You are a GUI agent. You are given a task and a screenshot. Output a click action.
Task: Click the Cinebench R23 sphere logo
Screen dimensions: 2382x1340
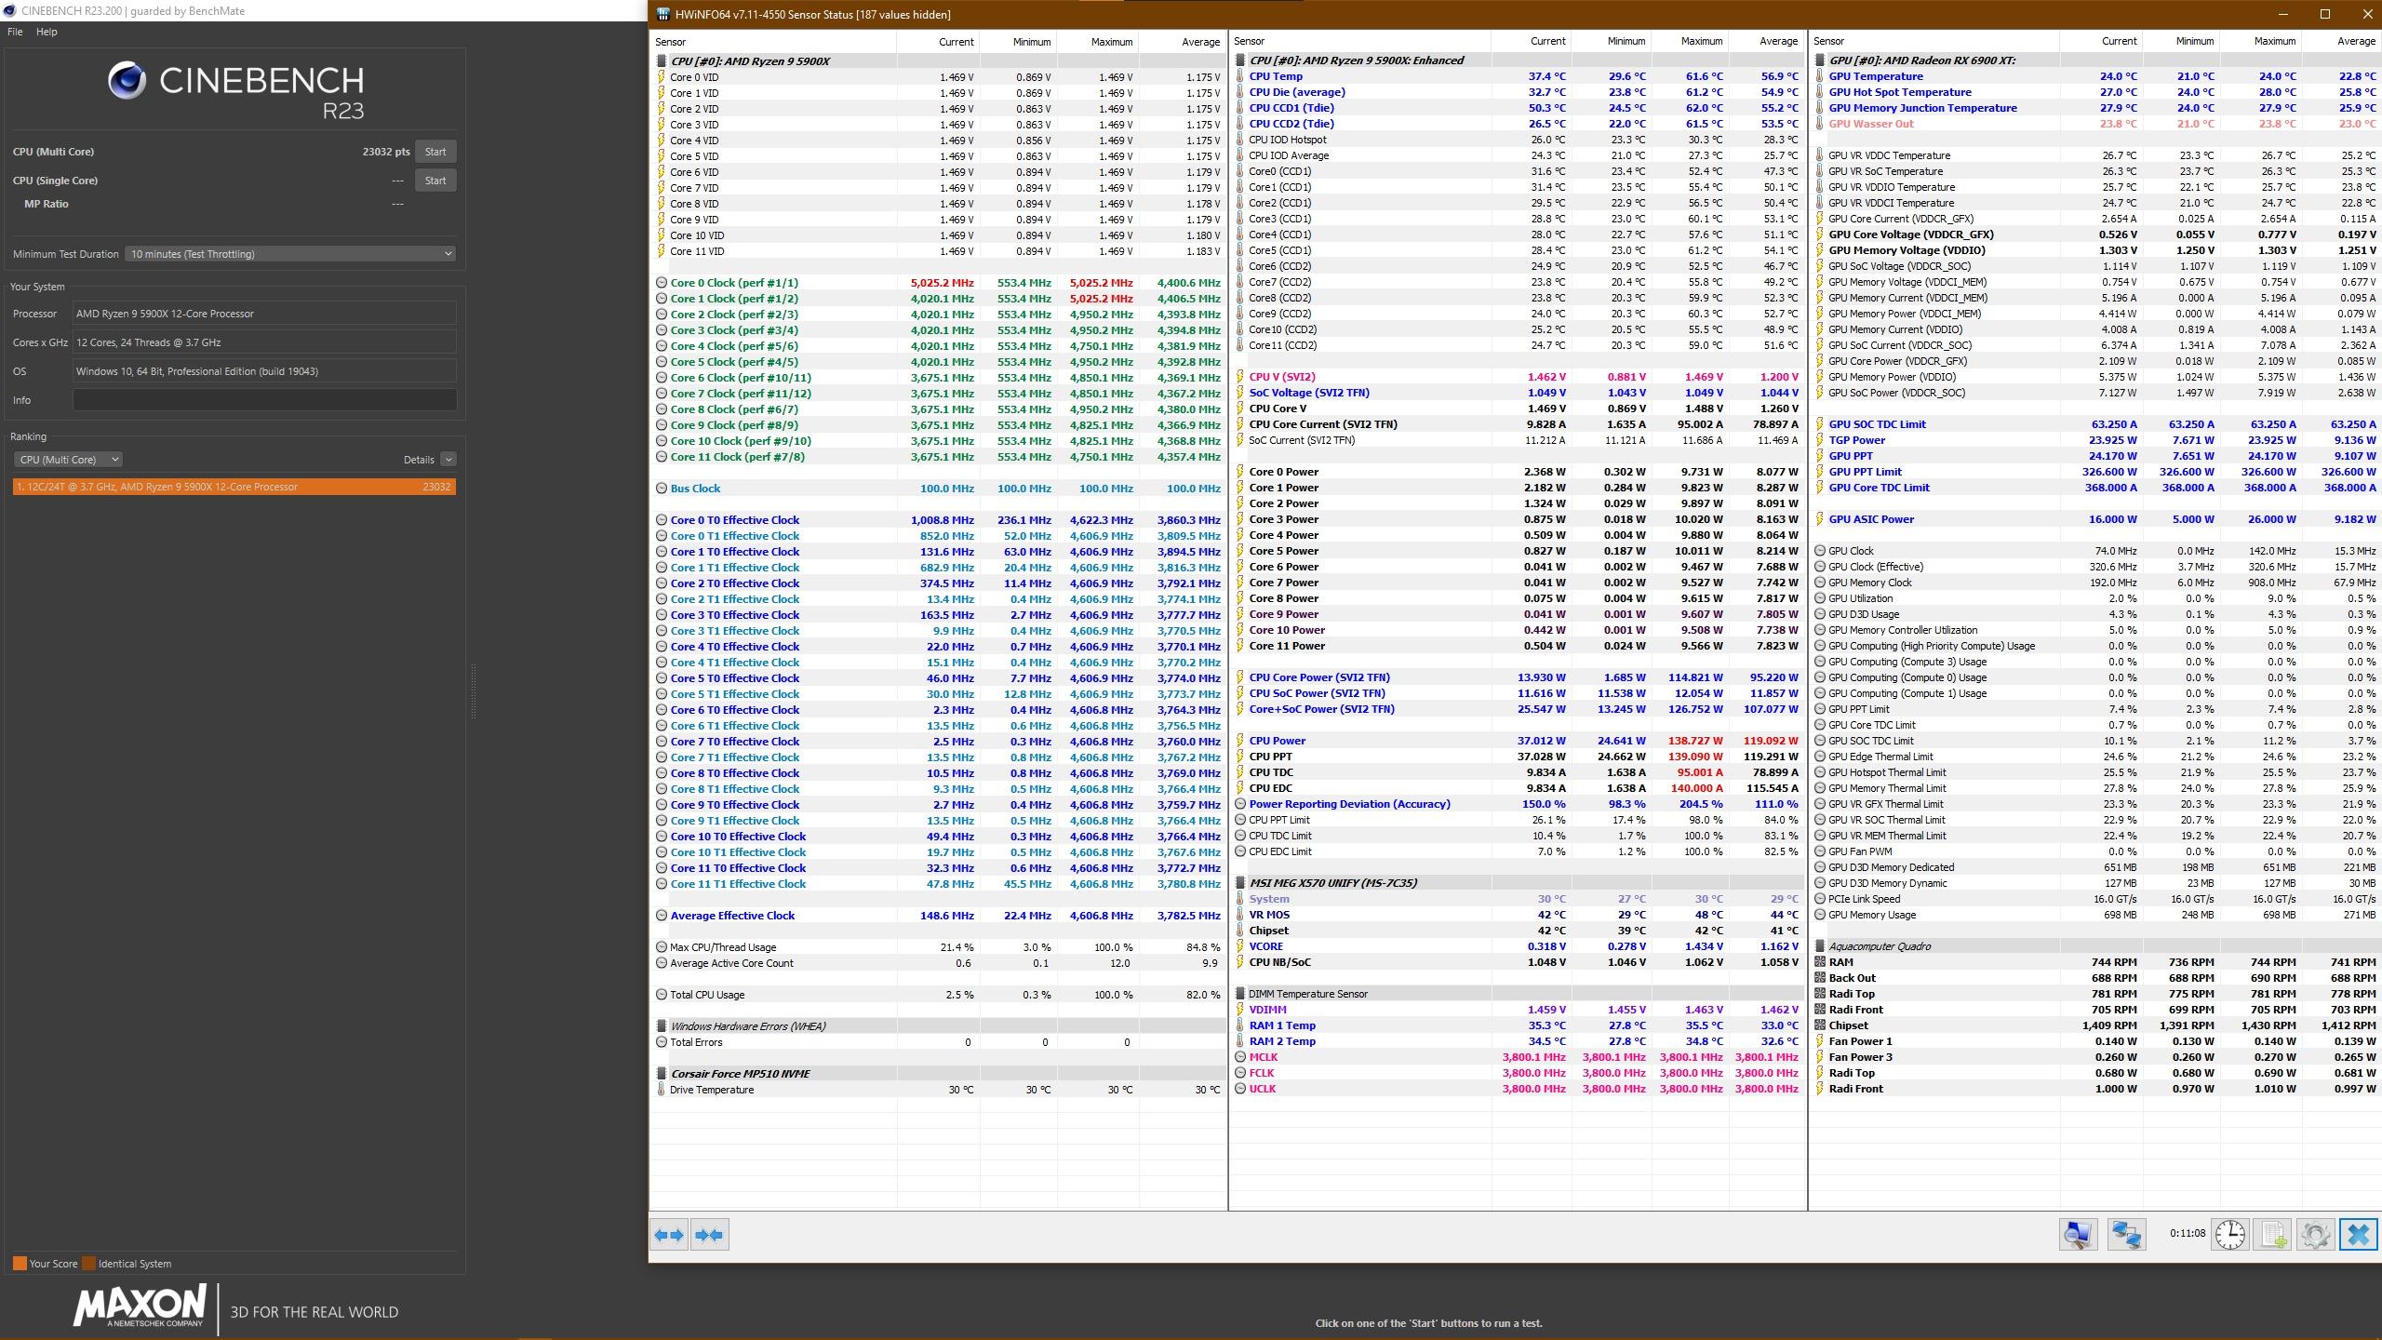(x=127, y=81)
